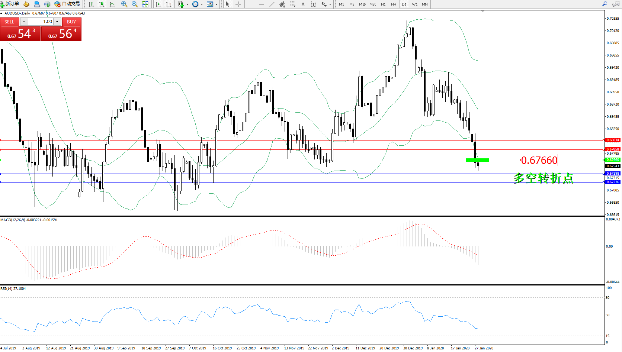
Task: Select the Crosshair cursor tool
Action: [238, 4]
